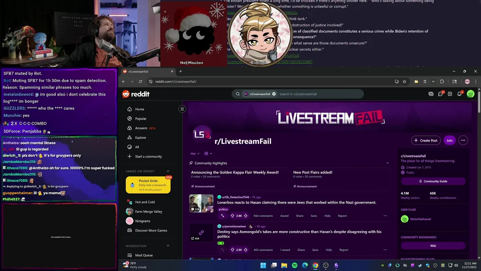Open the Community Guide button
This screenshot has height=271, width=481.
[x=433, y=181]
